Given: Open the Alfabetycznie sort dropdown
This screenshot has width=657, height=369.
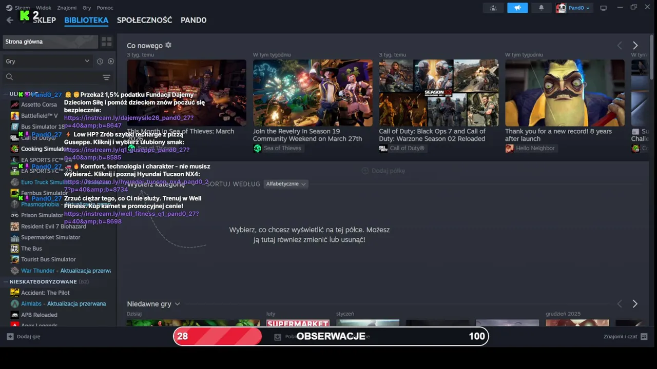Looking at the screenshot, I should coord(286,184).
